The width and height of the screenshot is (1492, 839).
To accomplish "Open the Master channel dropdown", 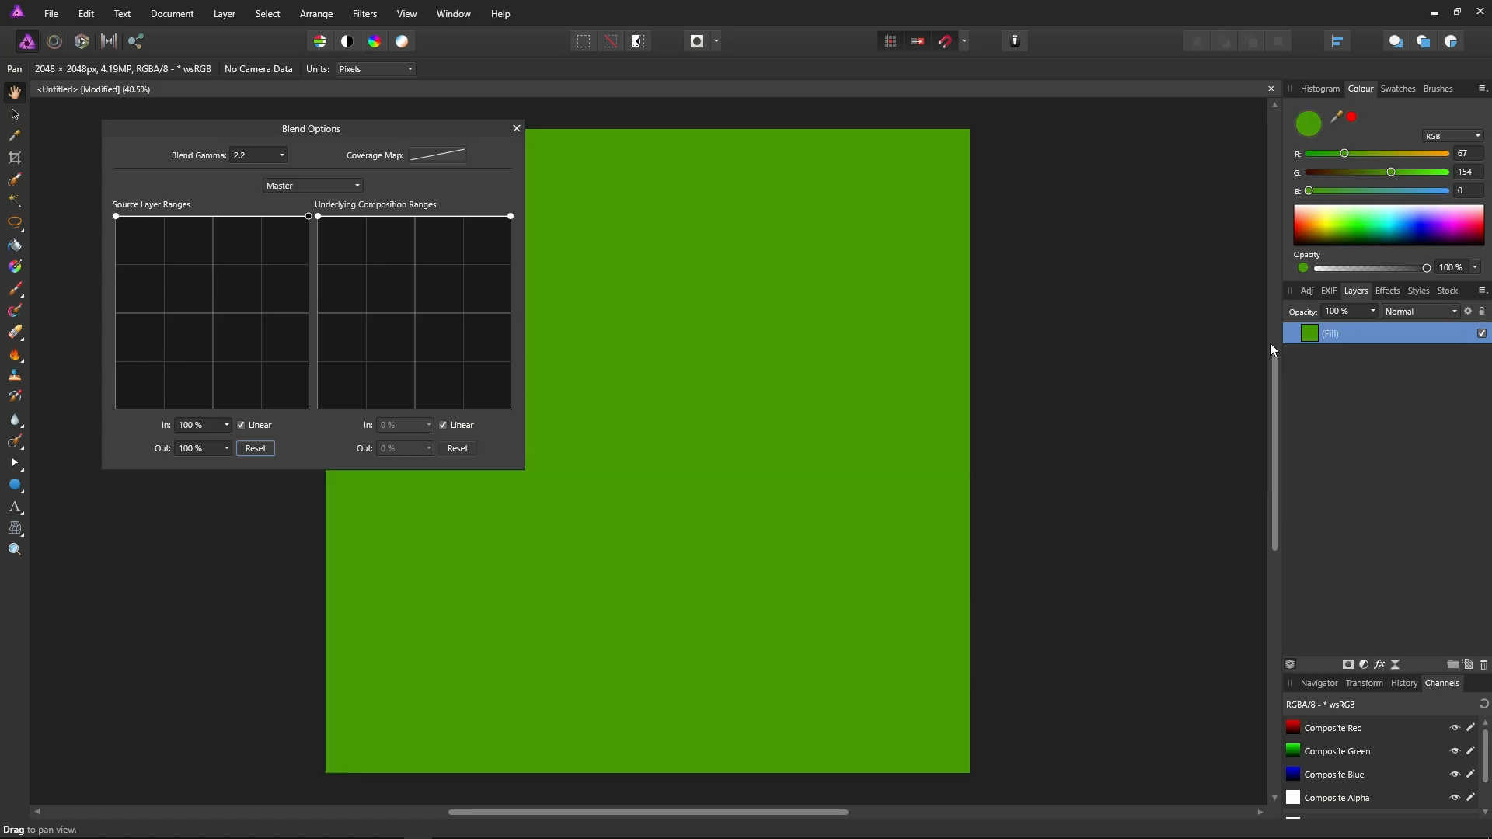I will 312,186.
